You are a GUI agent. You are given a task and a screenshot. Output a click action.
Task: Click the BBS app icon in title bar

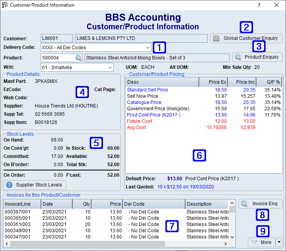point(5,5)
